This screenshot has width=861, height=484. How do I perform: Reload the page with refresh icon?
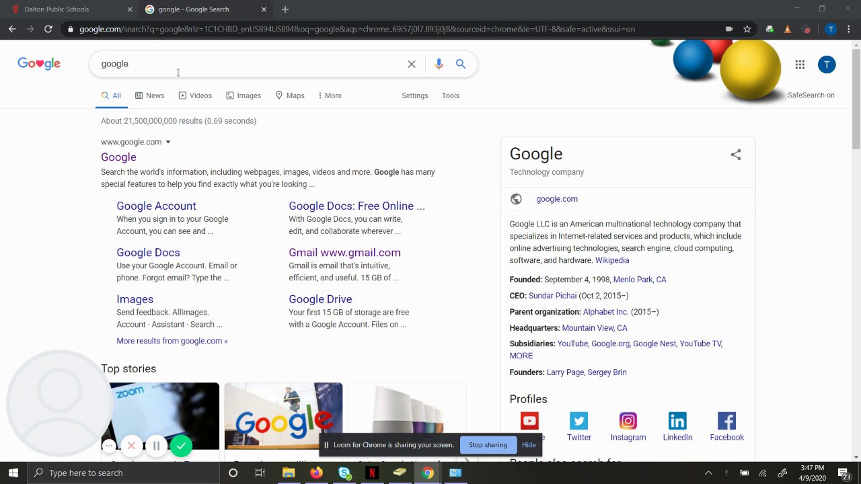(48, 29)
